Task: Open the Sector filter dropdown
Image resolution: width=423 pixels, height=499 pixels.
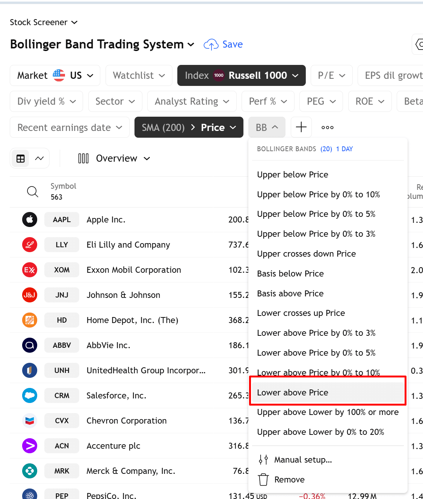Action: pos(115,101)
